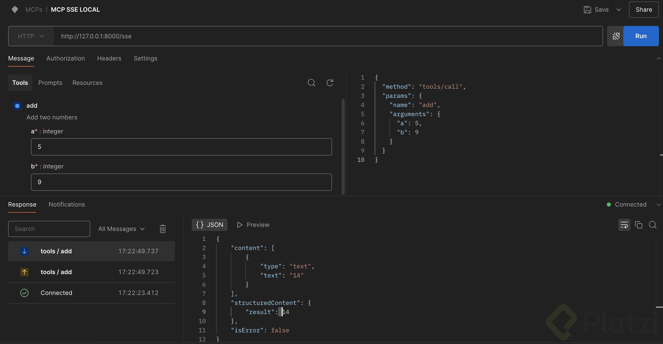The height and width of the screenshot is (344, 663).
Task: Click the save disk icon
Action: point(587,9)
